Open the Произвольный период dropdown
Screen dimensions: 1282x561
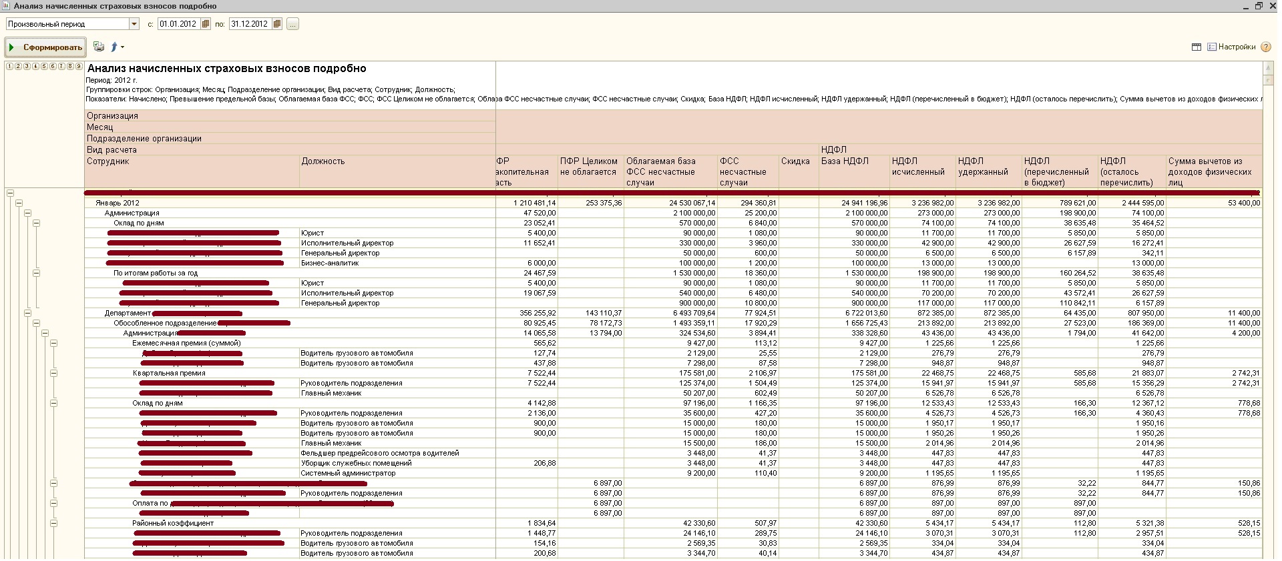pyautogui.click(x=134, y=24)
